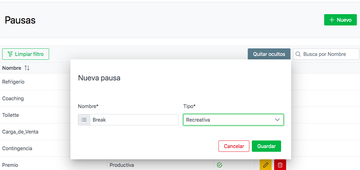This screenshot has height=170, width=360.
Task: Edit the Premio pause with the pencil icon
Action: (266, 165)
